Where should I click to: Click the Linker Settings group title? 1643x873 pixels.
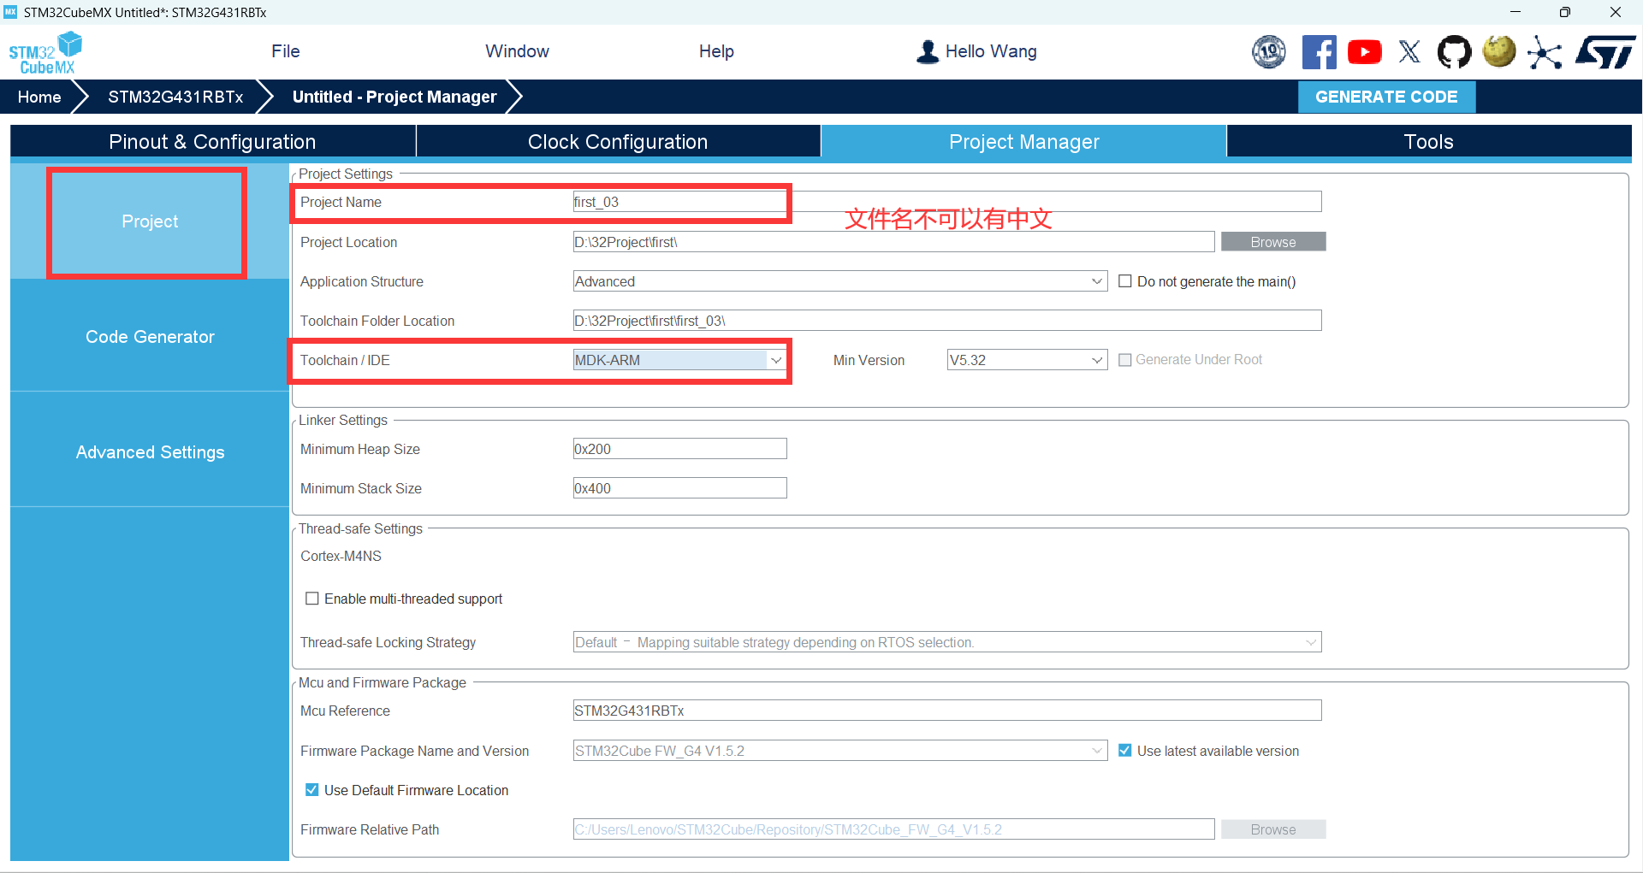point(343,420)
